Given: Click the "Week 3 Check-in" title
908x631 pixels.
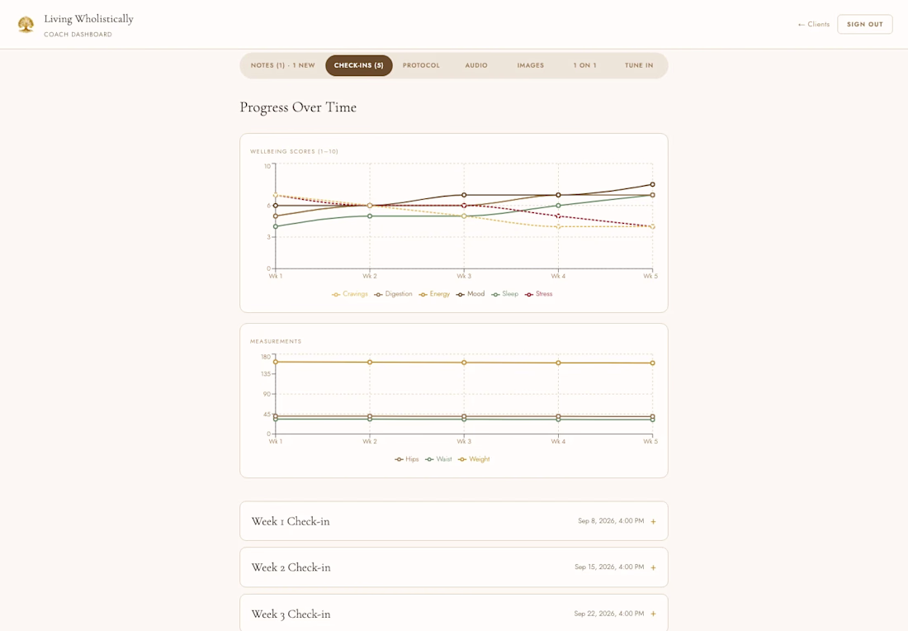Looking at the screenshot, I should [x=291, y=614].
